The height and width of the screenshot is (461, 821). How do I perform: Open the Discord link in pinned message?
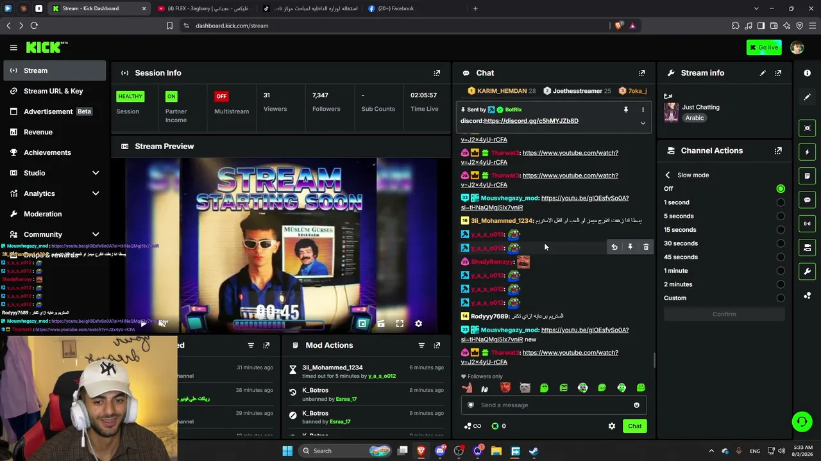[x=531, y=121]
